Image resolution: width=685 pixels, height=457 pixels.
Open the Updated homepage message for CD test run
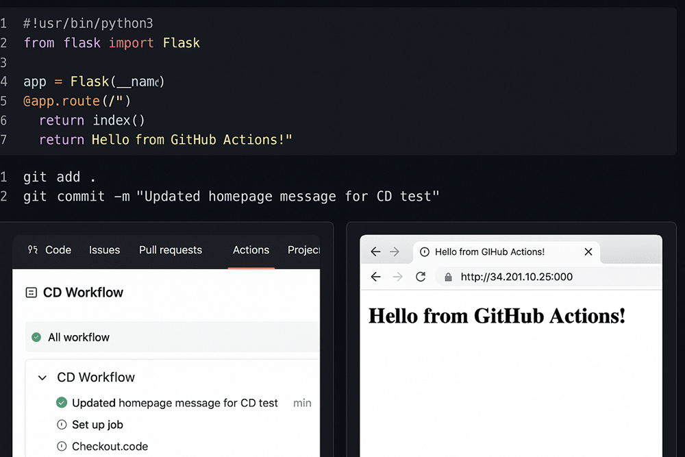tap(175, 403)
